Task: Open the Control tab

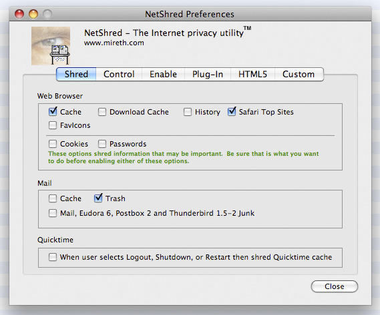Action: click(119, 74)
